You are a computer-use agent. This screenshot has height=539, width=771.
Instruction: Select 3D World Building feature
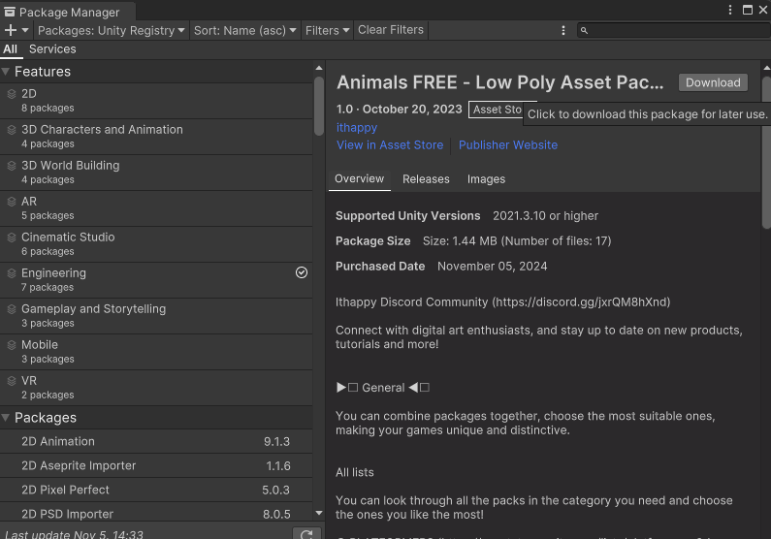156,173
